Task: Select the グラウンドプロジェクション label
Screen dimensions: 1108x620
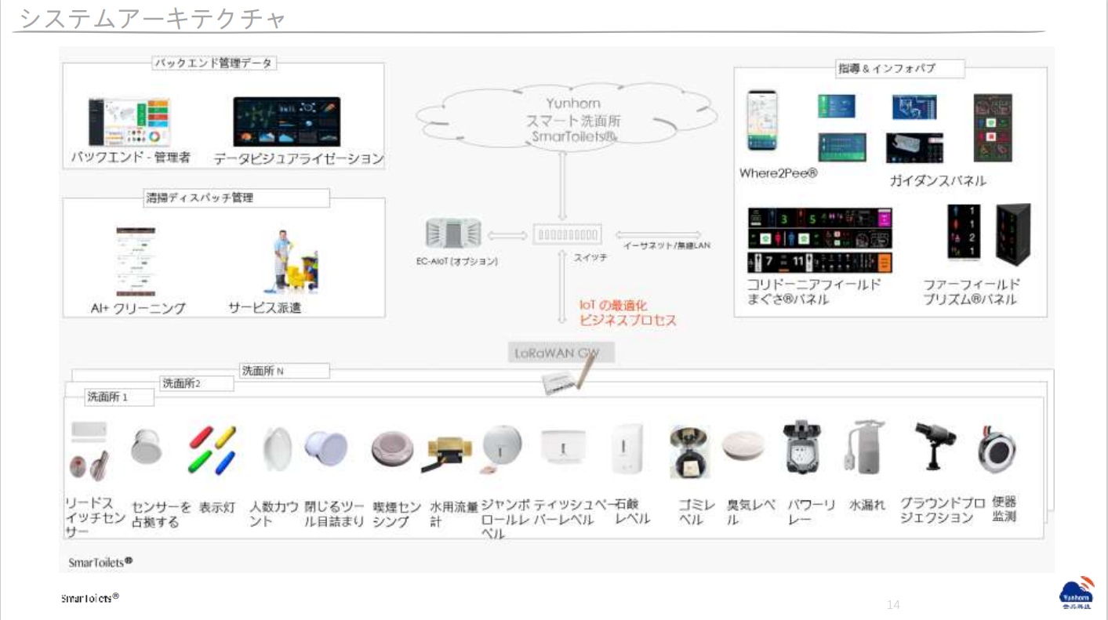Action: [x=942, y=509]
